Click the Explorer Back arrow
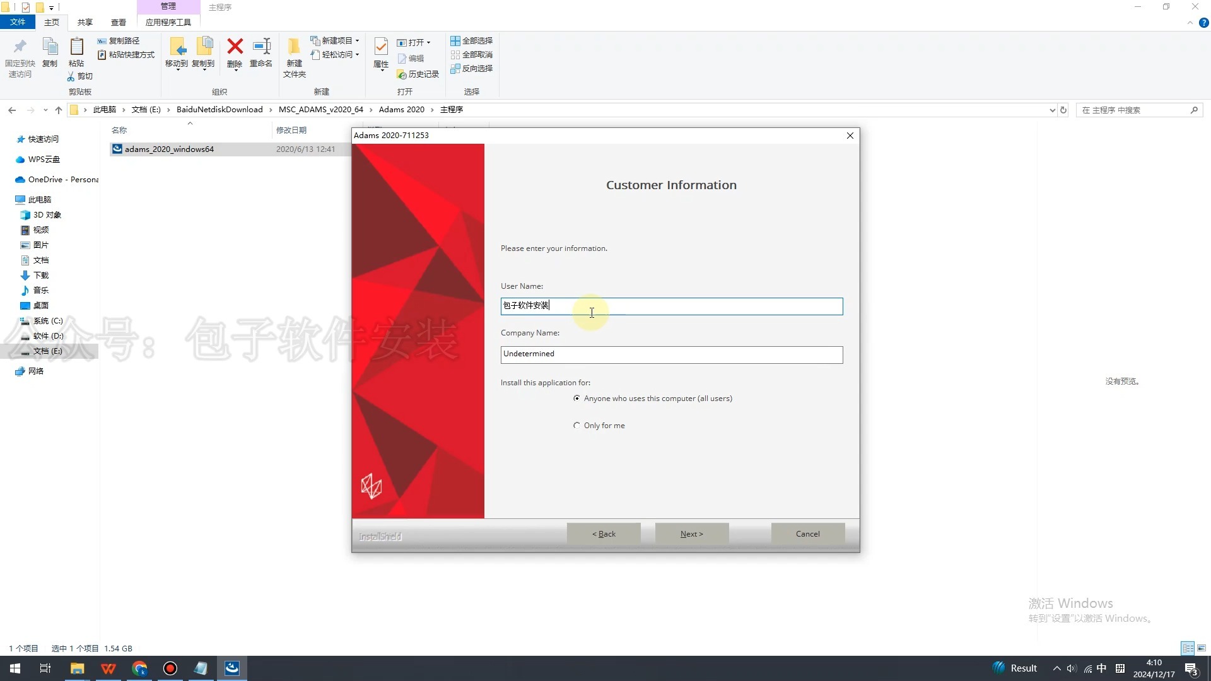1211x681 pixels. [12, 110]
